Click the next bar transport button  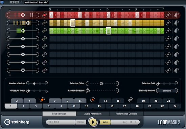136,122
